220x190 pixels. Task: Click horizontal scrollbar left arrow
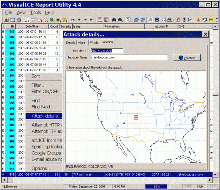point(4,180)
